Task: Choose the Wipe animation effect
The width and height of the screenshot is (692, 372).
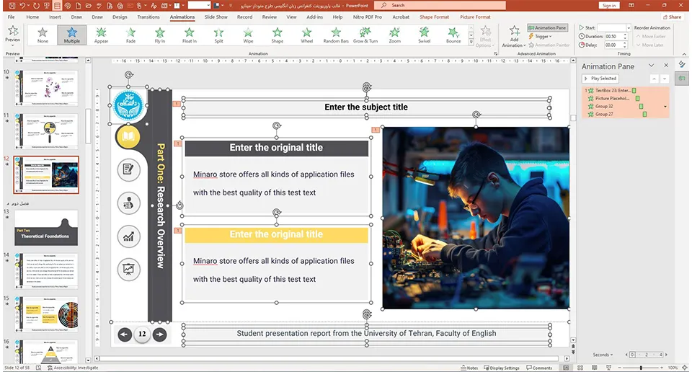Action: (x=248, y=35)
